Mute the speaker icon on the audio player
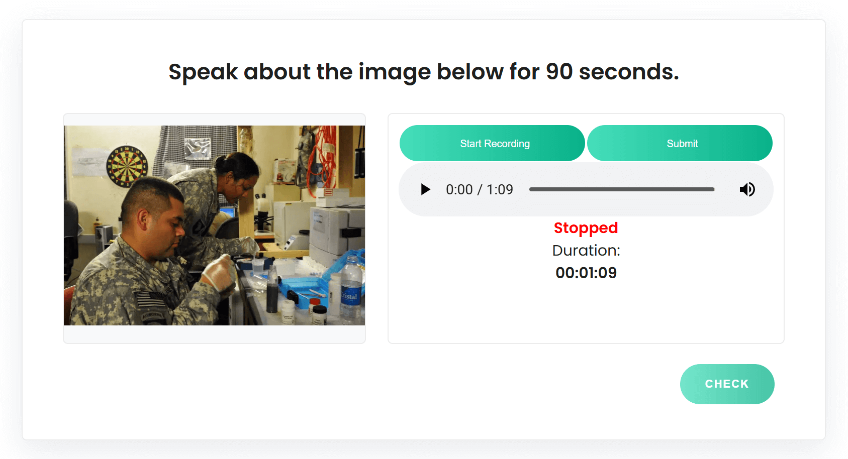The height and width of the screenshot is (459, 848). [747, 189]
